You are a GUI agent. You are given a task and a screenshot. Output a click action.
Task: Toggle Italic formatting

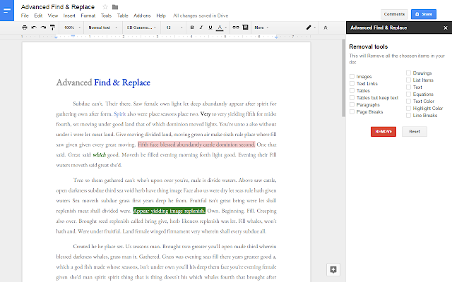click(201, 27)
